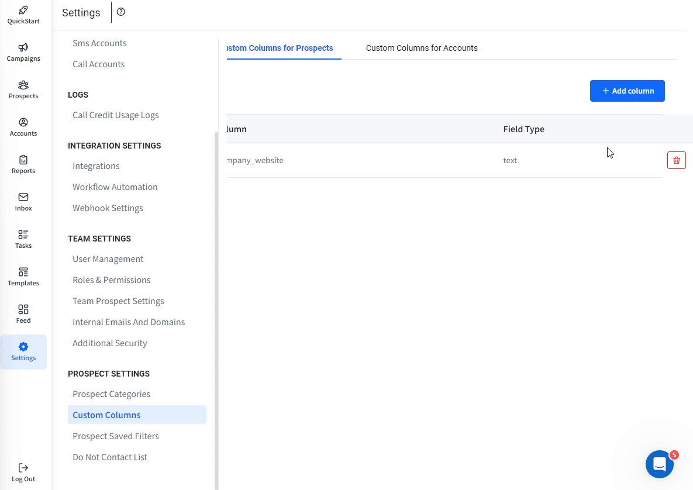Image resolution: width=693 pixels, height=490 pixels.
Task: Open QuickStart rocket icon in sidebar
Action: click(23, 11)
